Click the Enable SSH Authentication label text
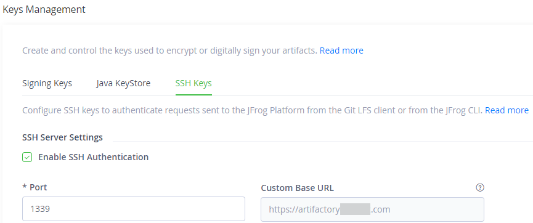 (x=94, y=157)
